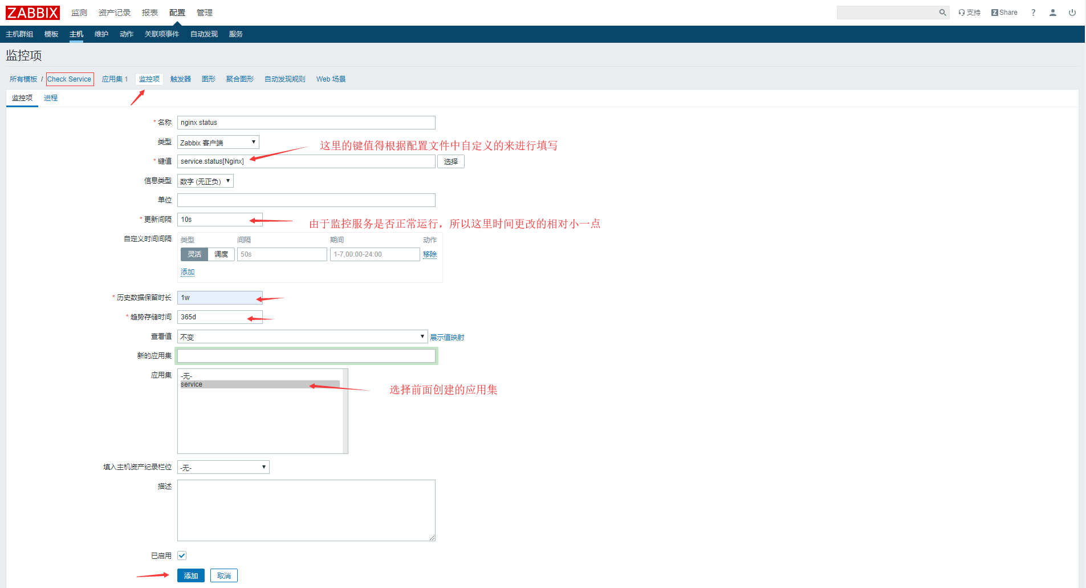The height and width of the screenshot is (588, 1086).
Task: Expand the 信息类型 dropdown
Action: coord(205,181)
